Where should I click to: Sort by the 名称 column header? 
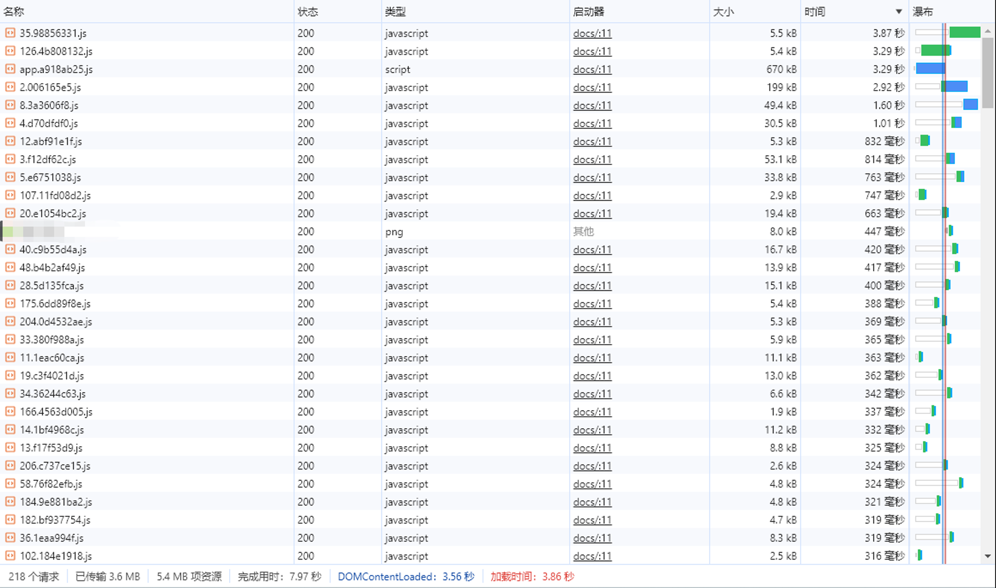click(x=14, y=11)
